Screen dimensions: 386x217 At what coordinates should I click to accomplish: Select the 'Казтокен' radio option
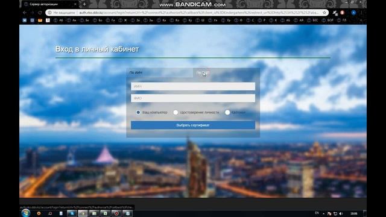[227, 113]
